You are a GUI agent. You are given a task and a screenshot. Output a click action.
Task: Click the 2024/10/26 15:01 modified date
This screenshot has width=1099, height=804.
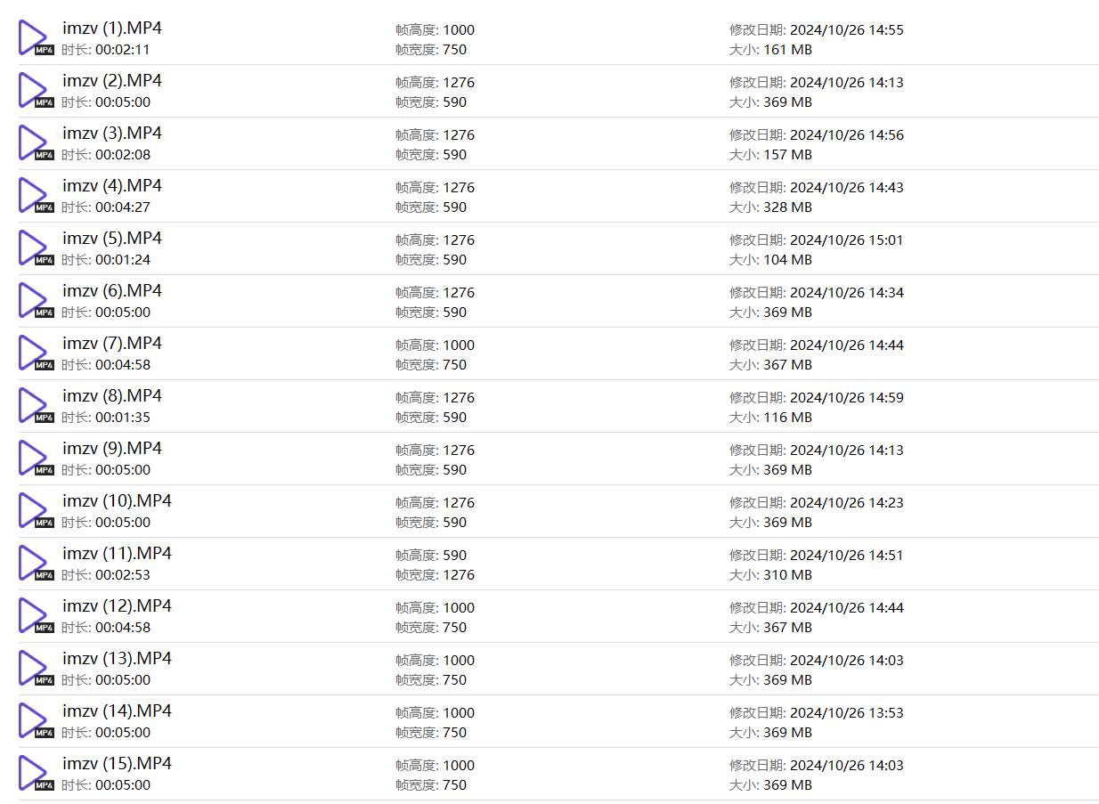[846, 240]
